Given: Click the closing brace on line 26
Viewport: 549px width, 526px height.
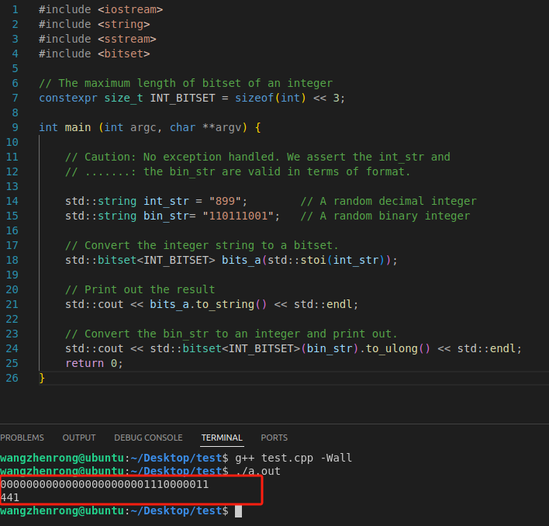Looking at the screenshot, I should [42, 379].
